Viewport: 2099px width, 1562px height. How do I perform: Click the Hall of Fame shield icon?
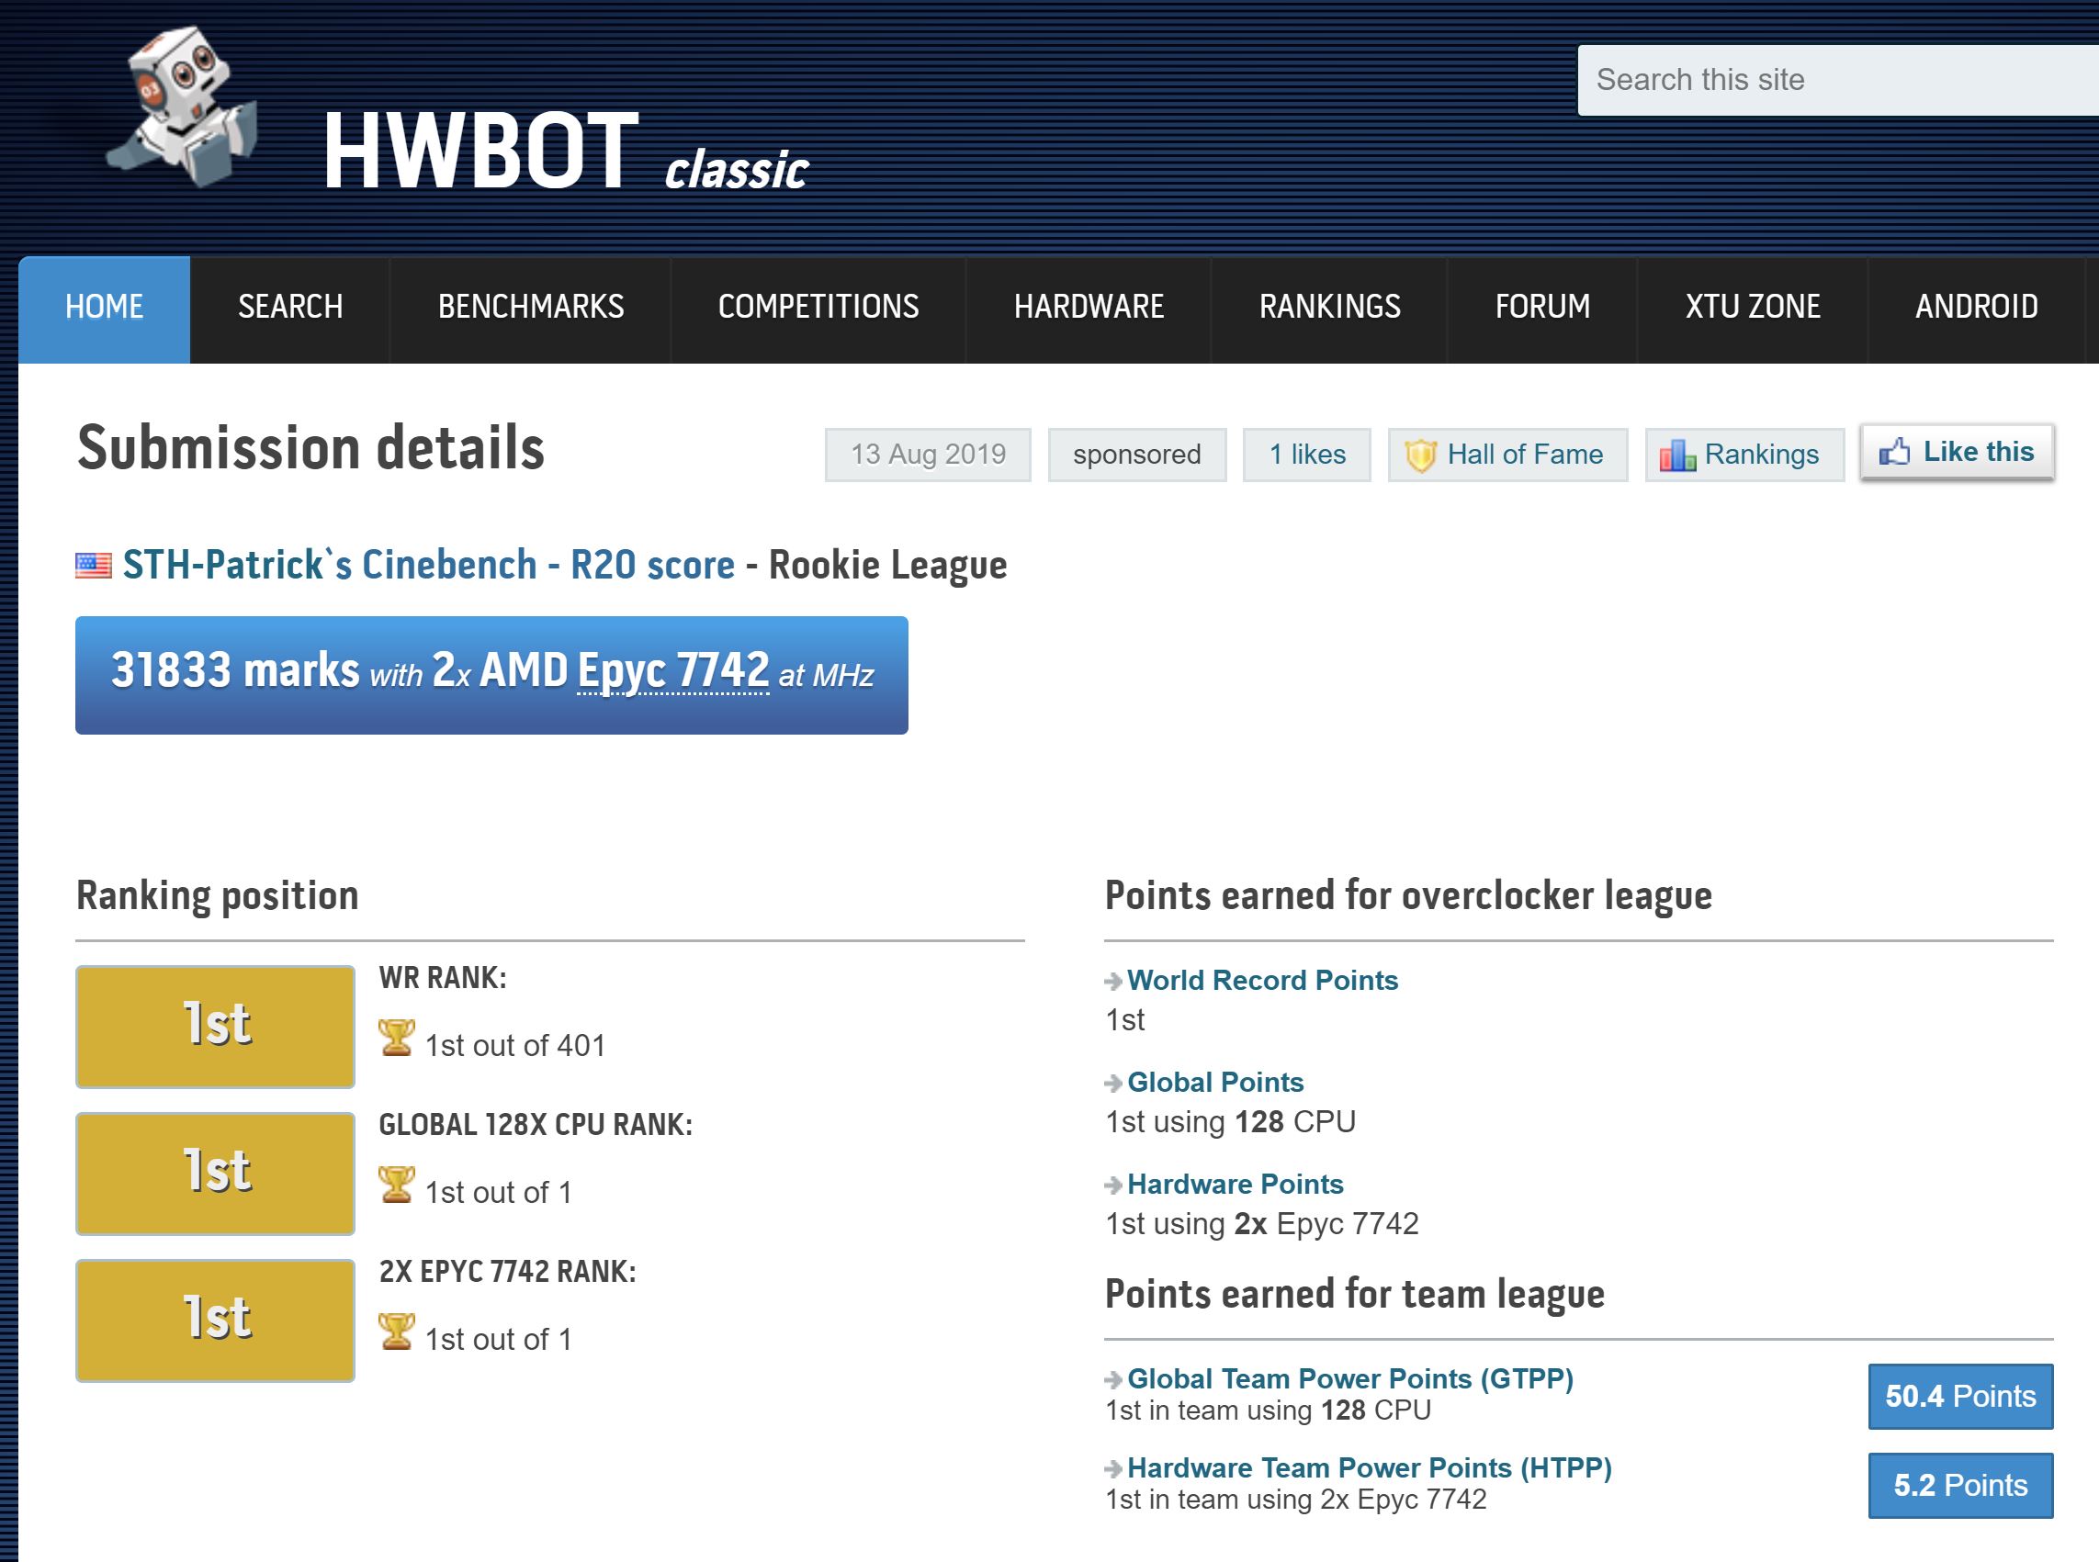tap(1420, 455)
